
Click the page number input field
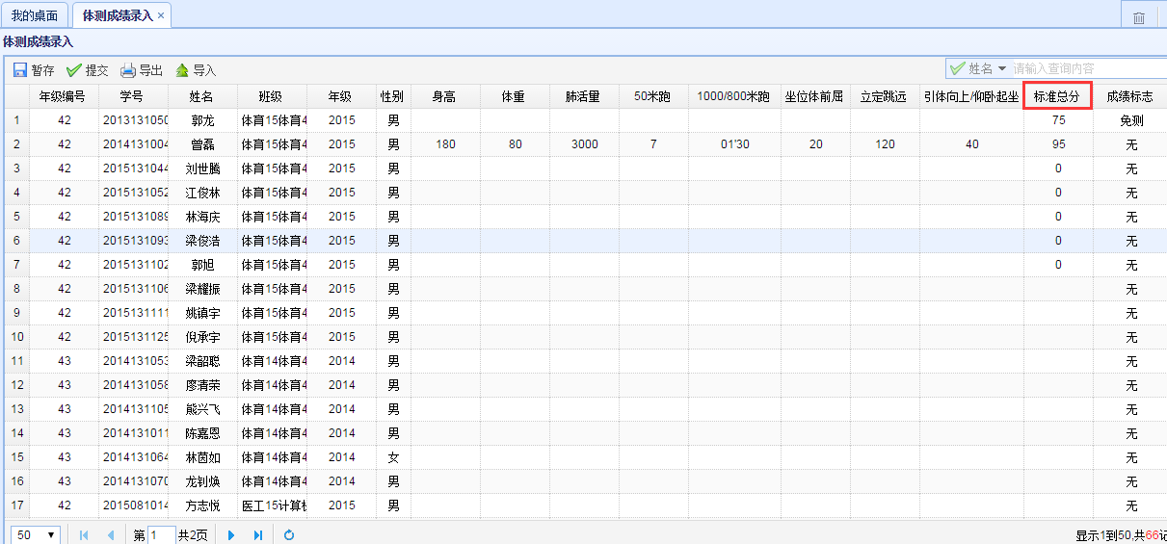coord(161,535)
